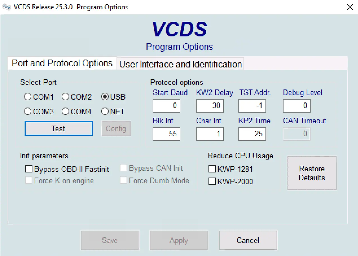Focus the KP2 Time input field

pyautogui.click(x=252, y=134)
